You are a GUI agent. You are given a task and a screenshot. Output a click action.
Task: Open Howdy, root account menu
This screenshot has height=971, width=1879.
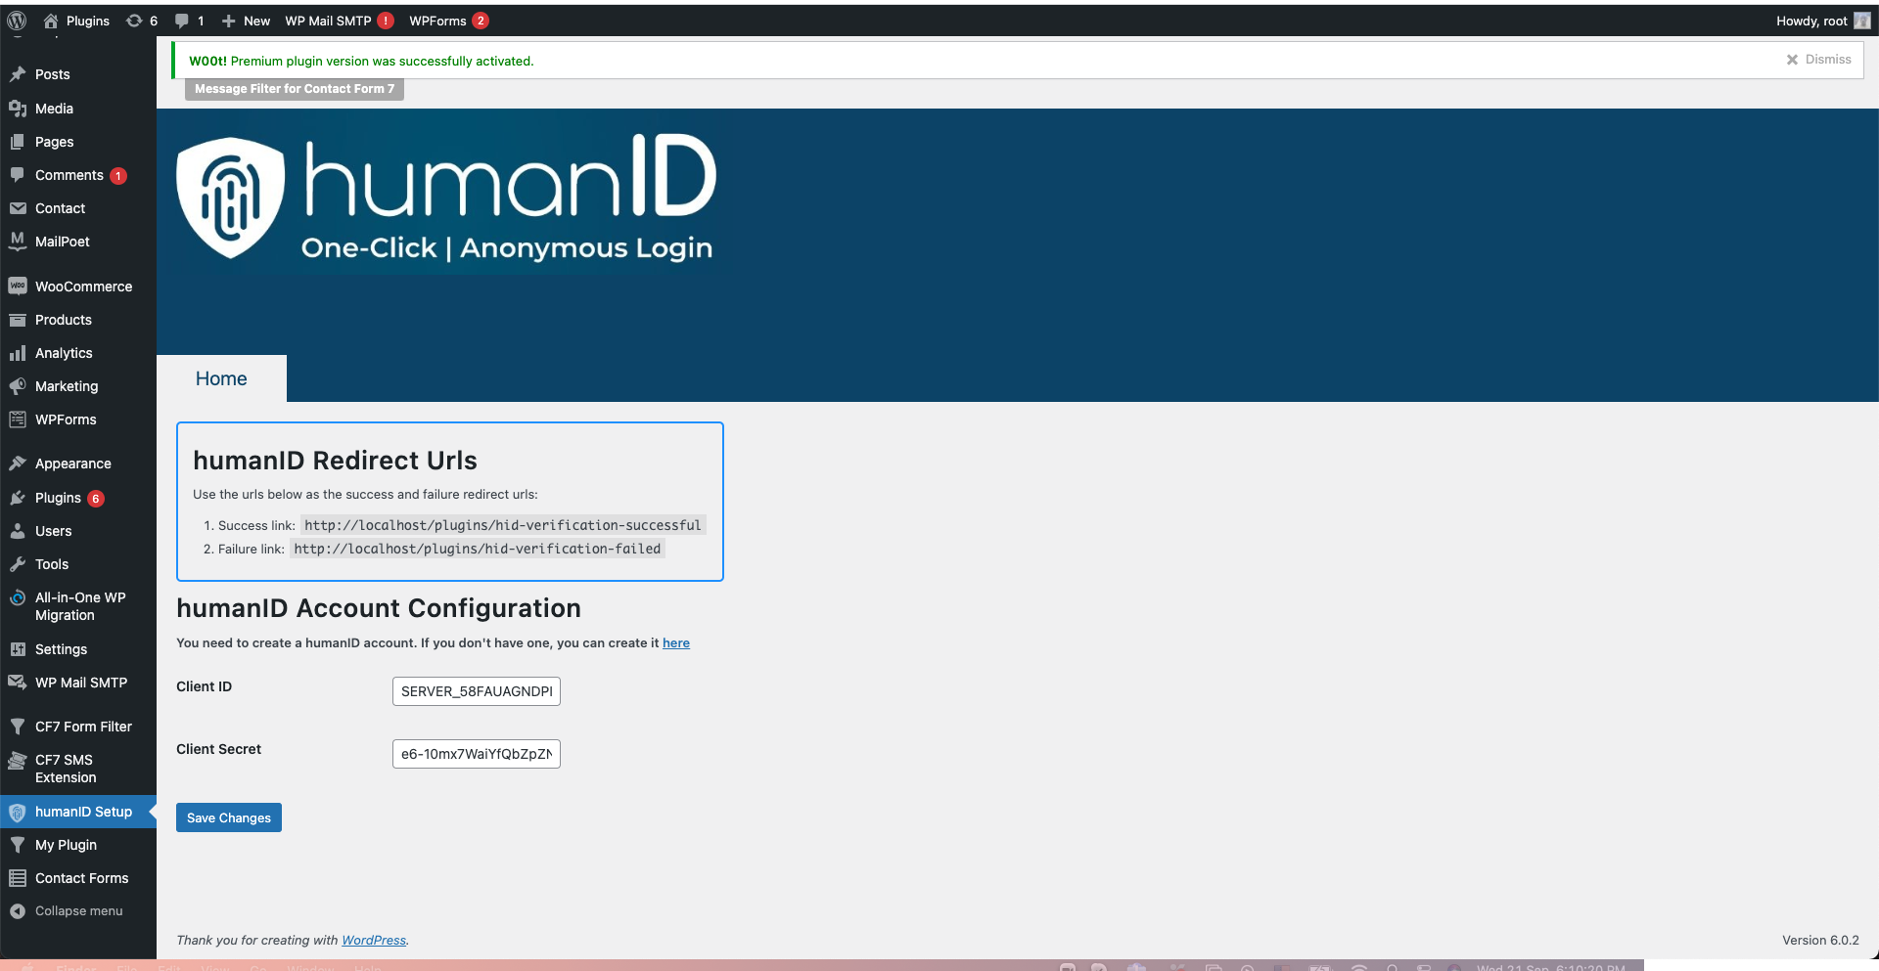(1822, 21)
